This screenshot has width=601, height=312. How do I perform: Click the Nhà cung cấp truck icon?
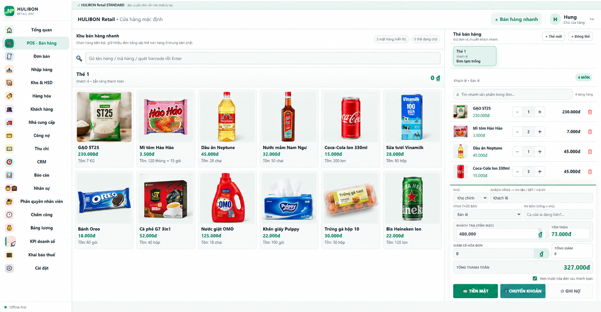point(9,123)
